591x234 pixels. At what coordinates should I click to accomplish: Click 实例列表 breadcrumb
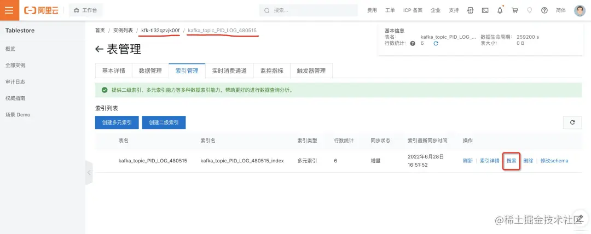pyautogui.click(x=123, y=30)
